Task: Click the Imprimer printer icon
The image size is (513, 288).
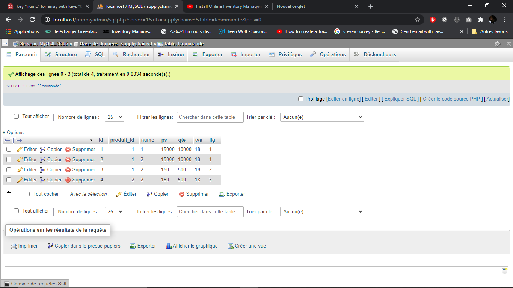Action: pyautogui.click(x=14, y=246)
